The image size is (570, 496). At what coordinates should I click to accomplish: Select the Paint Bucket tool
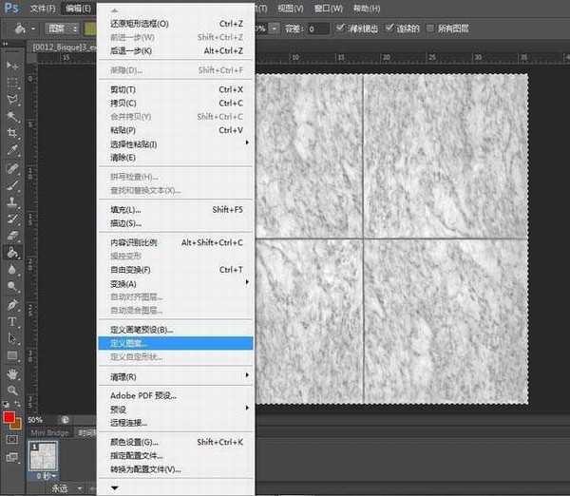point(12,253)
